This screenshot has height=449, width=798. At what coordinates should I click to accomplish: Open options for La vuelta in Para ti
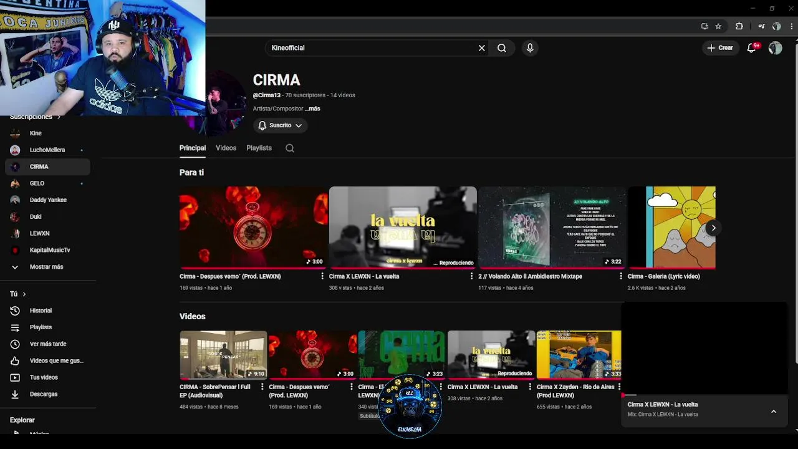click(471, 276)
